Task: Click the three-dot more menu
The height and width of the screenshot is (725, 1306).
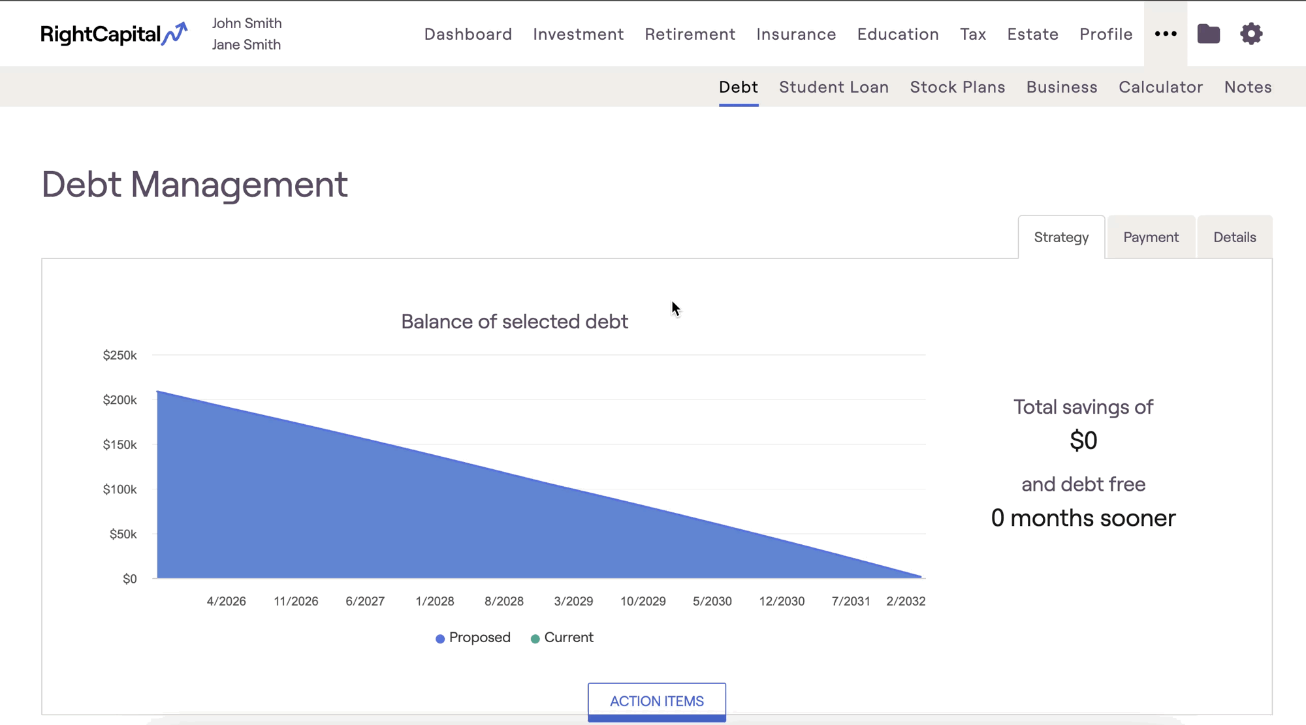Action: (x=1166, y=34)
